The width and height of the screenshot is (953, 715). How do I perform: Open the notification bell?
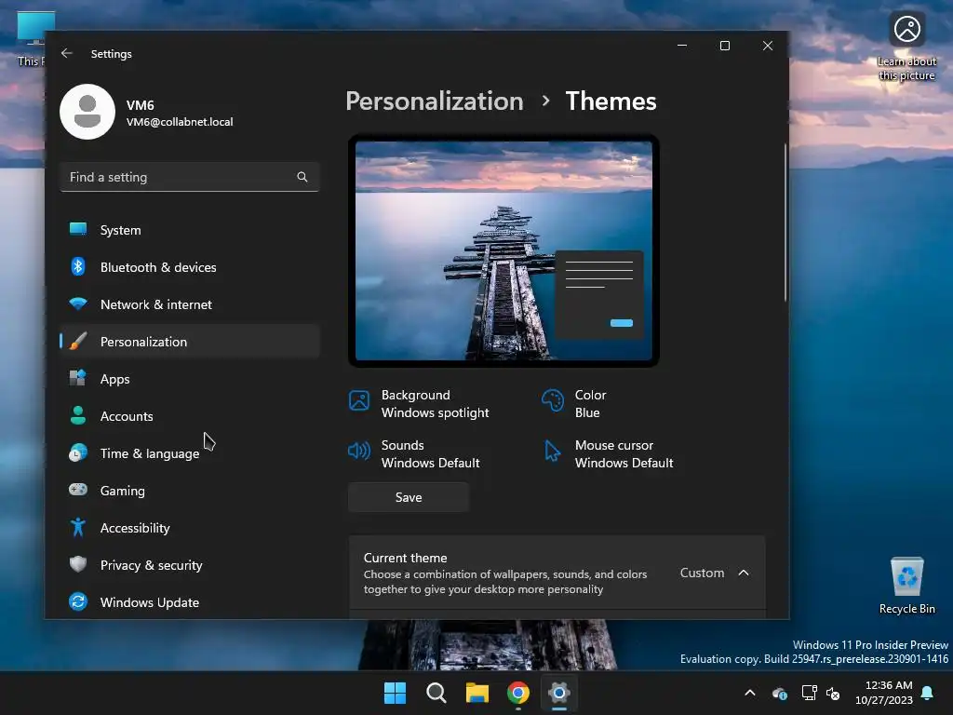click(x=928, y=693)
